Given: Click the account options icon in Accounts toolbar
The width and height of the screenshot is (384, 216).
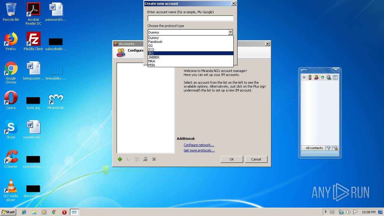Looking at the screenshot, I should click(137, 159).
